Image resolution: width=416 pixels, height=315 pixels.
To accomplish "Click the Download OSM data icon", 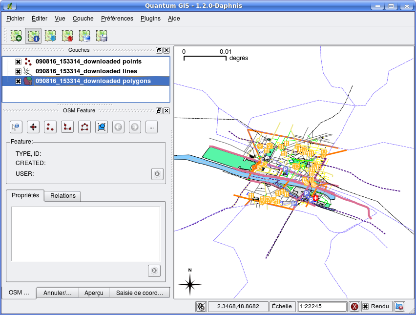I will tap(50, 36).
